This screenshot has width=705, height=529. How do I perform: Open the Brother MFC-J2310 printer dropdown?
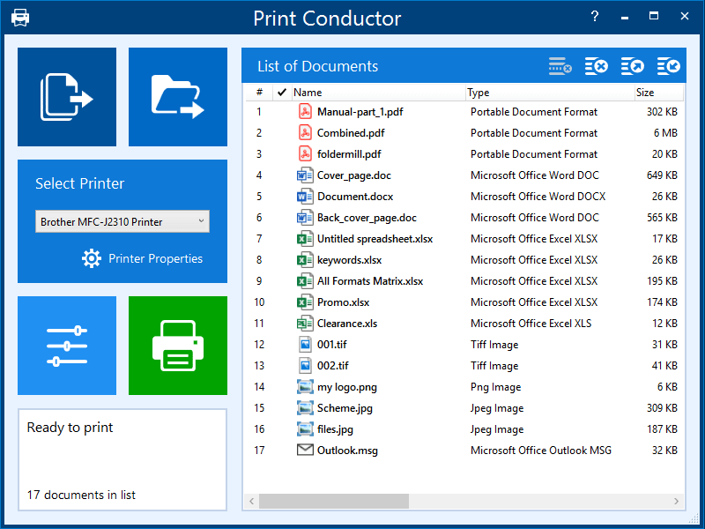(122, 221)
